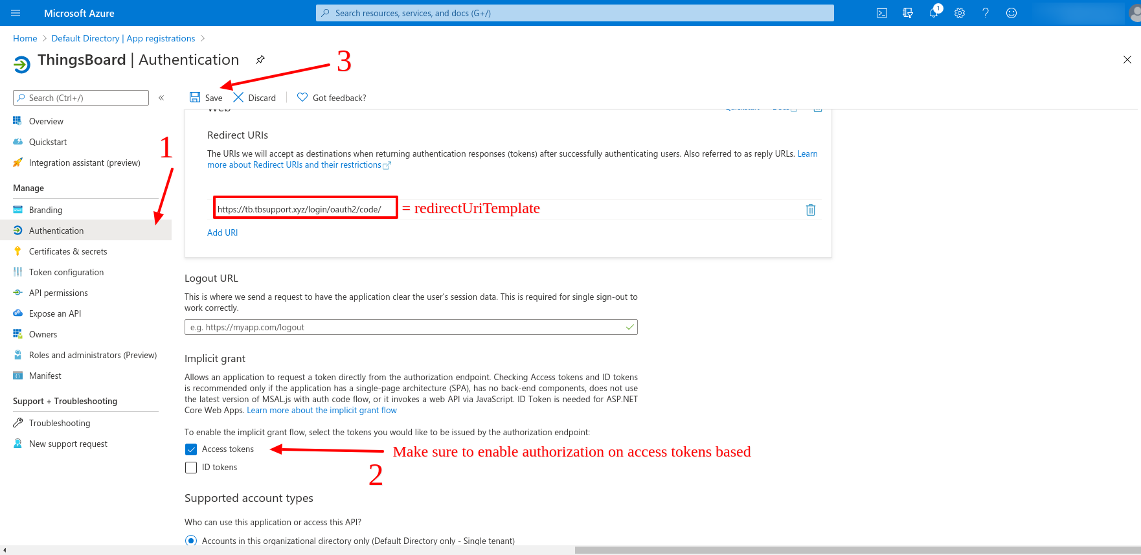This screenshot has width=1141, height=555.
Task: Open the directory and subscription filter icon
Action: click(908, 13)
